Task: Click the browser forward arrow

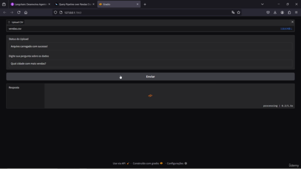Action: pos(12,13)
